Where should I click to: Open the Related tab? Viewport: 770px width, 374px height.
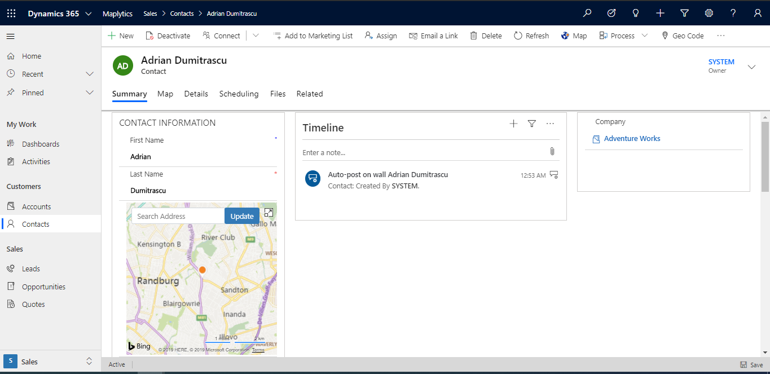(310, 94)
